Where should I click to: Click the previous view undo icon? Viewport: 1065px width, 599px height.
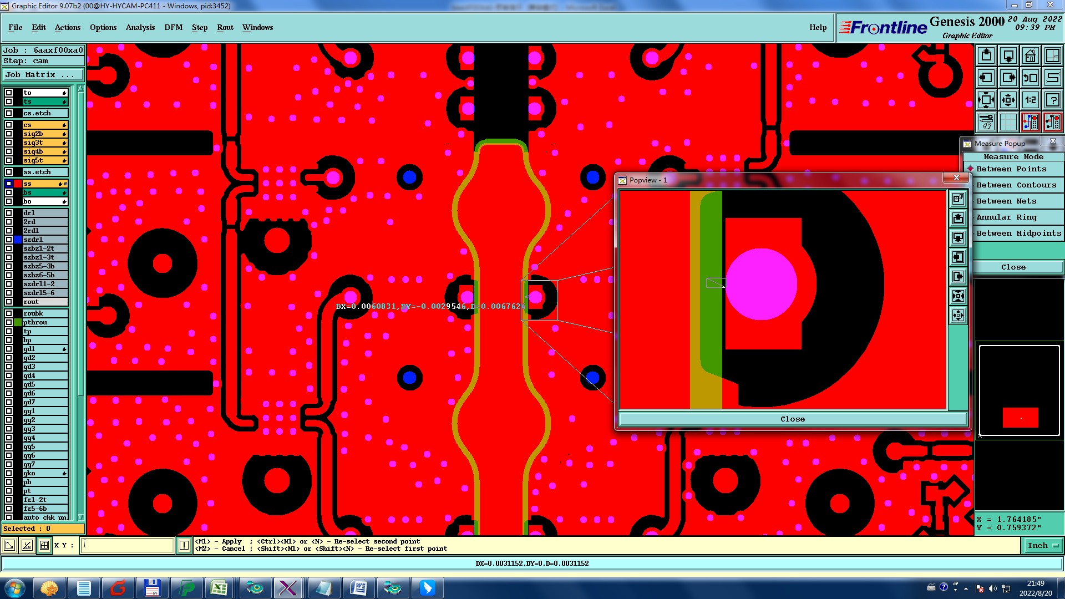pyautogui.click(x=1030, y=78)
